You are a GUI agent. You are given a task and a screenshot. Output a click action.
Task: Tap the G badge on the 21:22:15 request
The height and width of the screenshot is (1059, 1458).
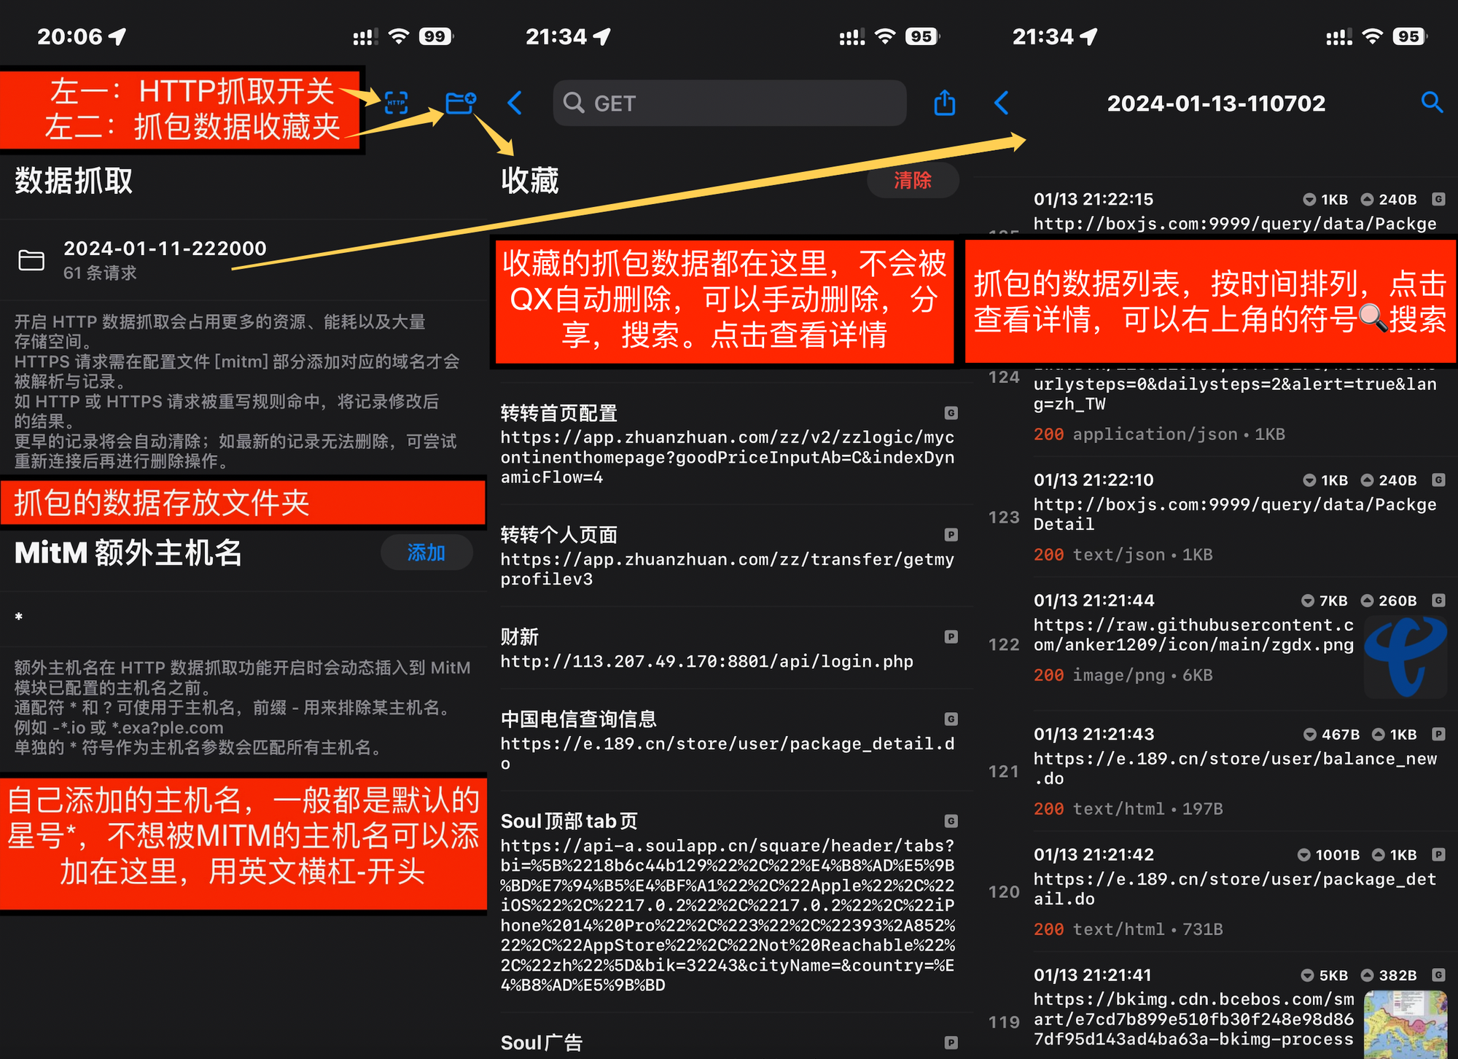(x=1438, y=199)
